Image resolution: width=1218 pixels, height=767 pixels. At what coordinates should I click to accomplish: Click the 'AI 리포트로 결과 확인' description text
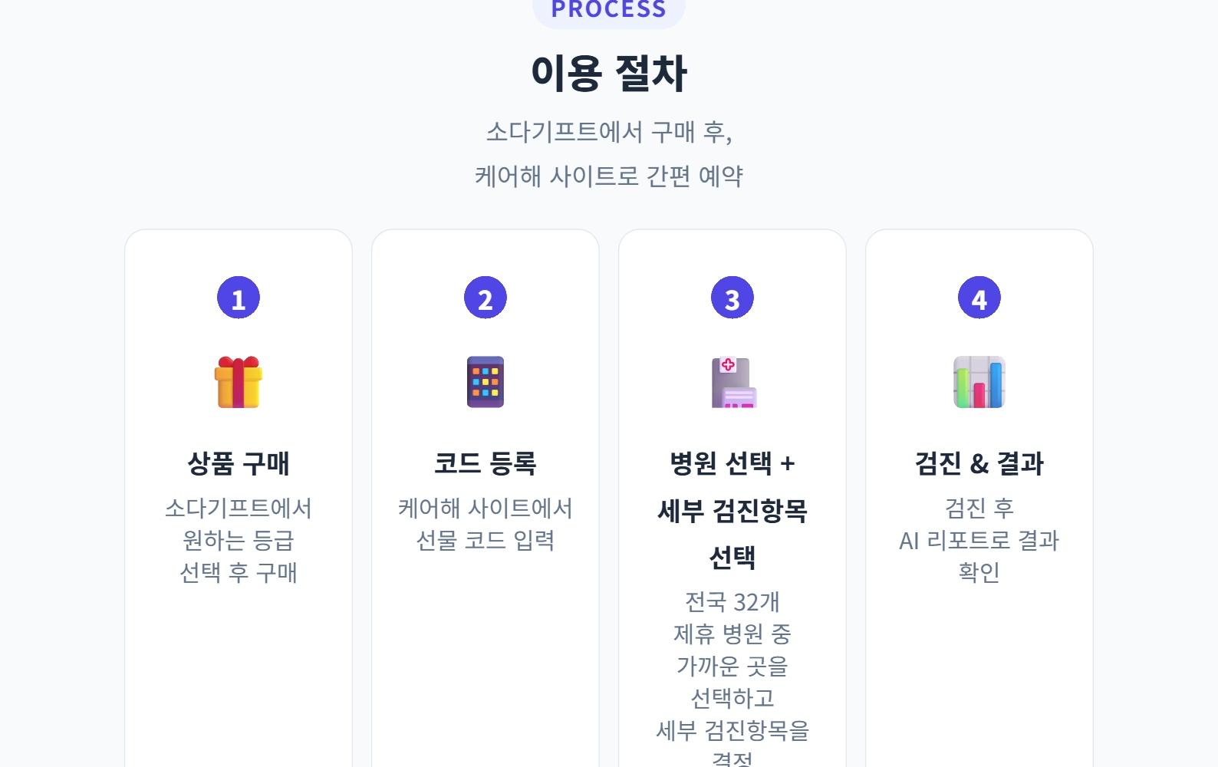click(979, 541)
